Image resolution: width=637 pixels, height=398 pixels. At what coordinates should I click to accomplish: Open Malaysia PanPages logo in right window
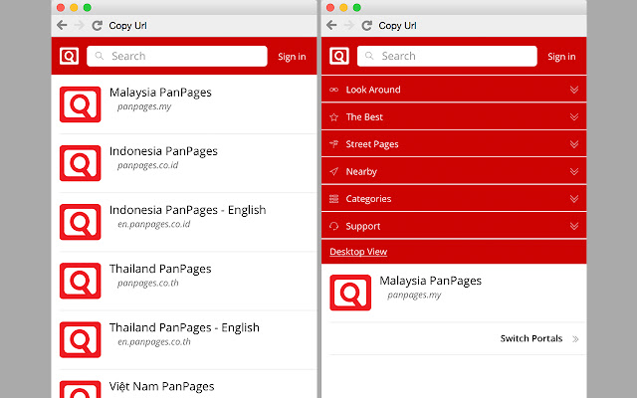(350, 293)
